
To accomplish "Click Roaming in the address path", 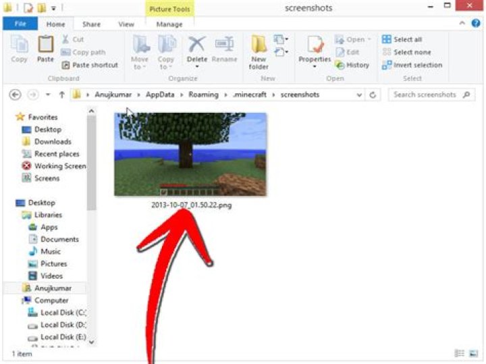I will pyautogui.click(x=204, y=95).
